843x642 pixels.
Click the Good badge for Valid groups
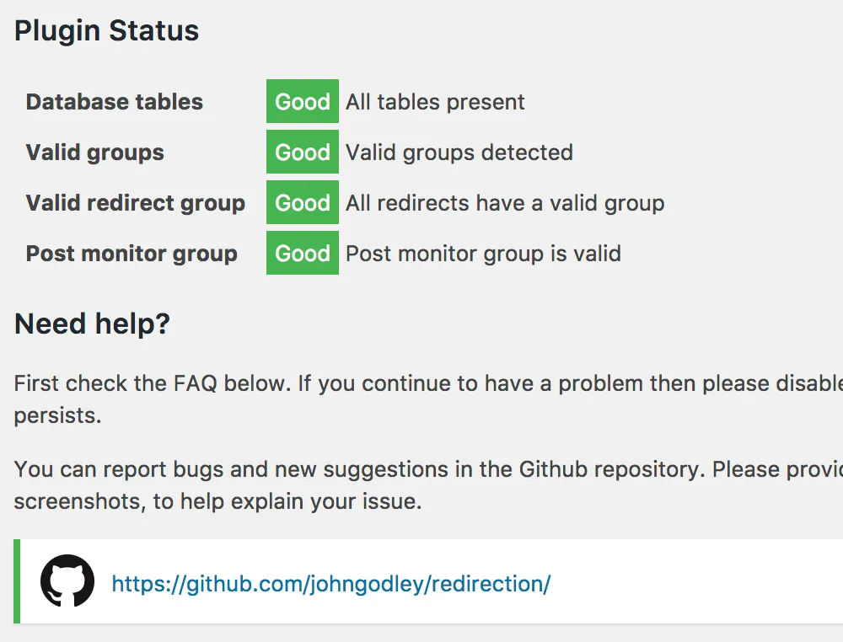302,152
